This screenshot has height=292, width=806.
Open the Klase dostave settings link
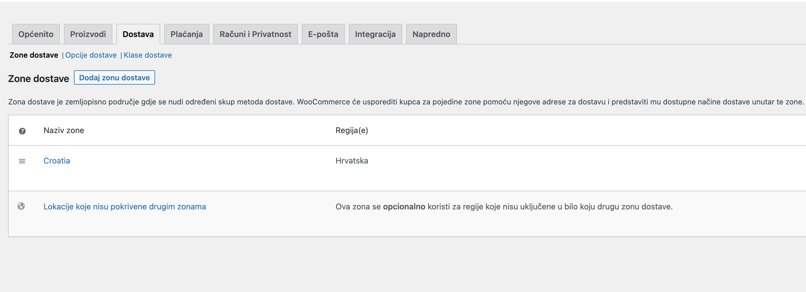coord(148,55)
